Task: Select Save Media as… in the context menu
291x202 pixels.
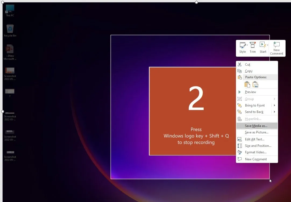Action: pyautogui.click(x=256, y=126)
